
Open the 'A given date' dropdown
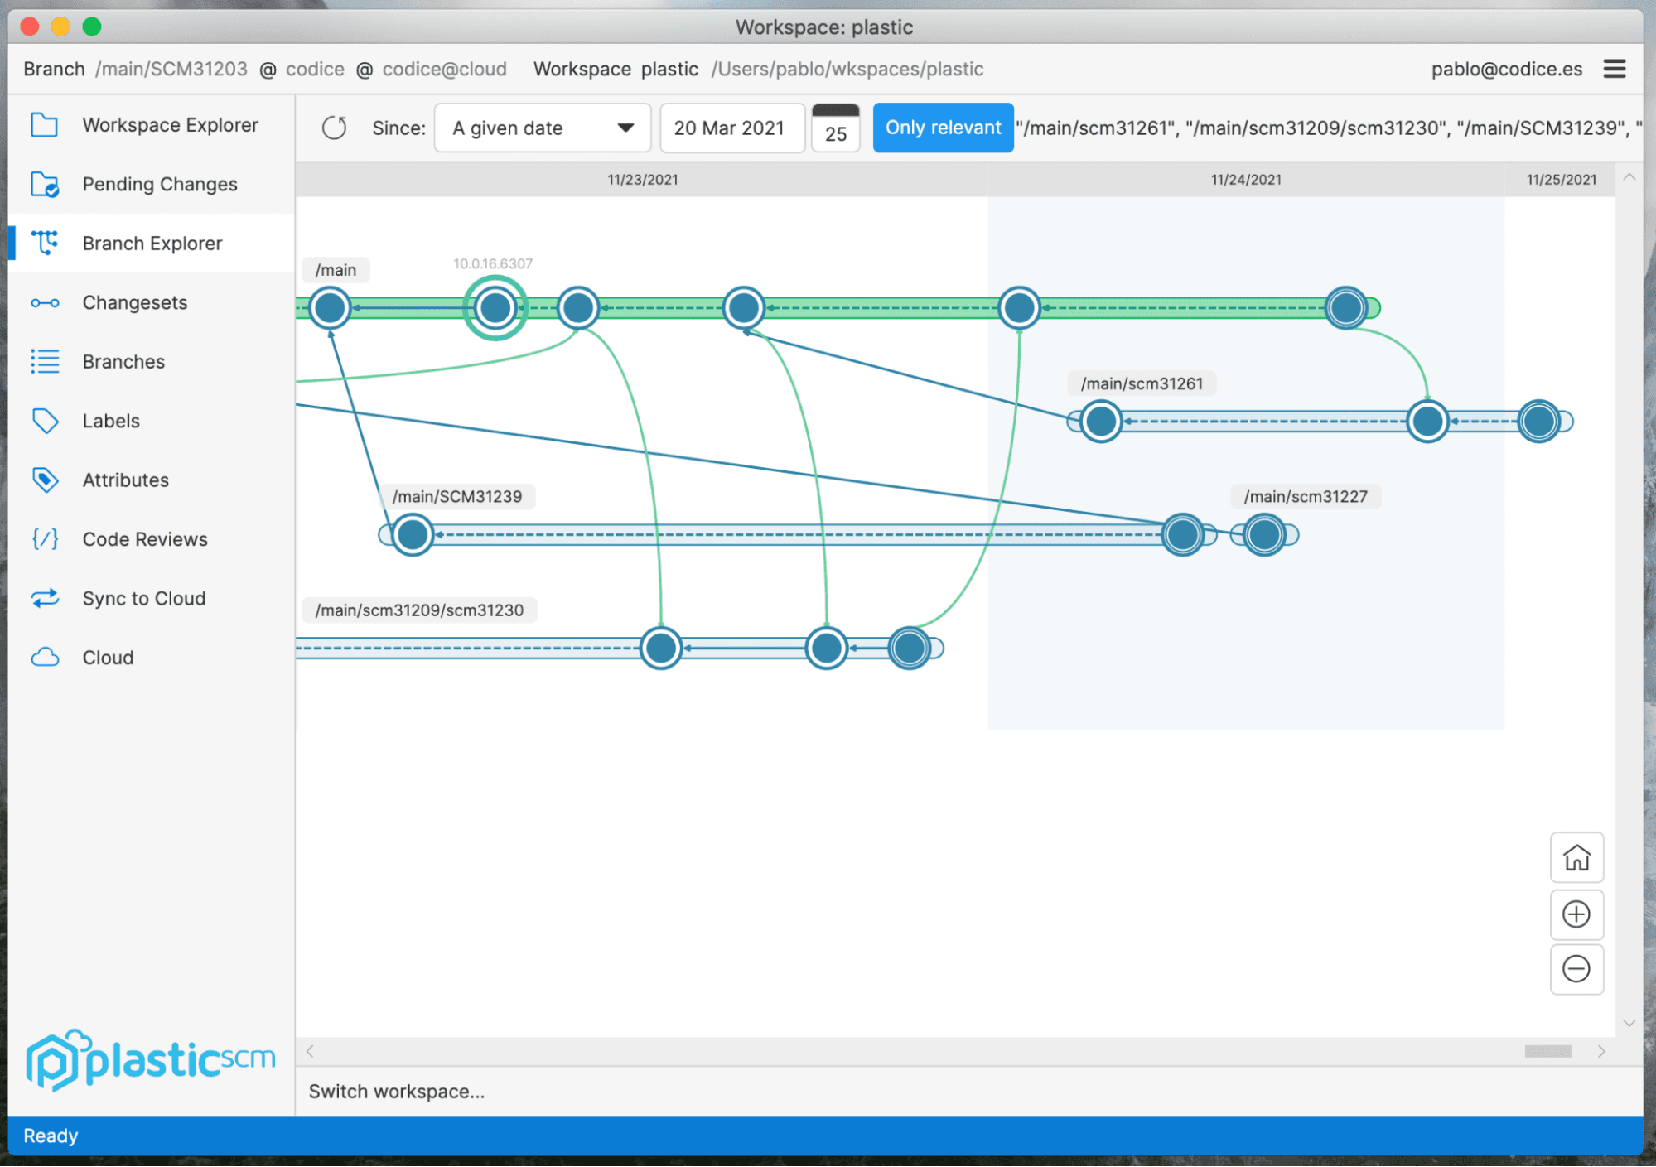542,128
